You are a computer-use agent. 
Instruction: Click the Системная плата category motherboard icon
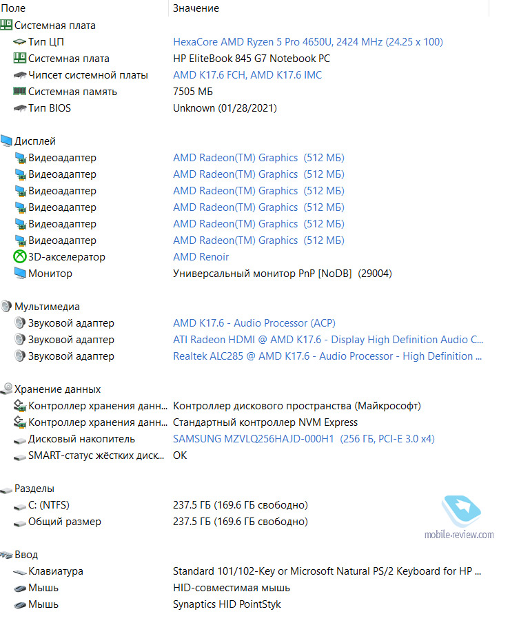[6, 25]
